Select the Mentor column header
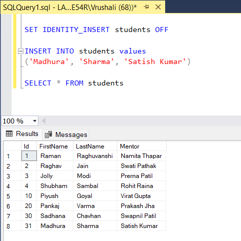 [142, 146]
